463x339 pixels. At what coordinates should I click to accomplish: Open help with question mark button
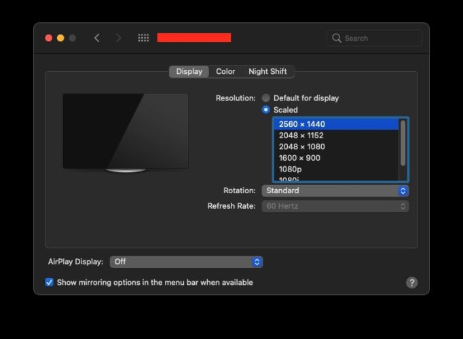point(411,283)
